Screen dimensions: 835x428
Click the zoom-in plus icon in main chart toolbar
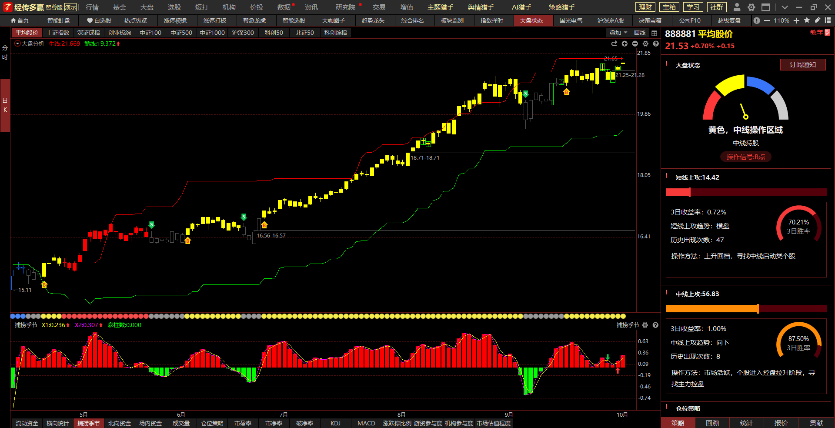[x=625, y=43]
